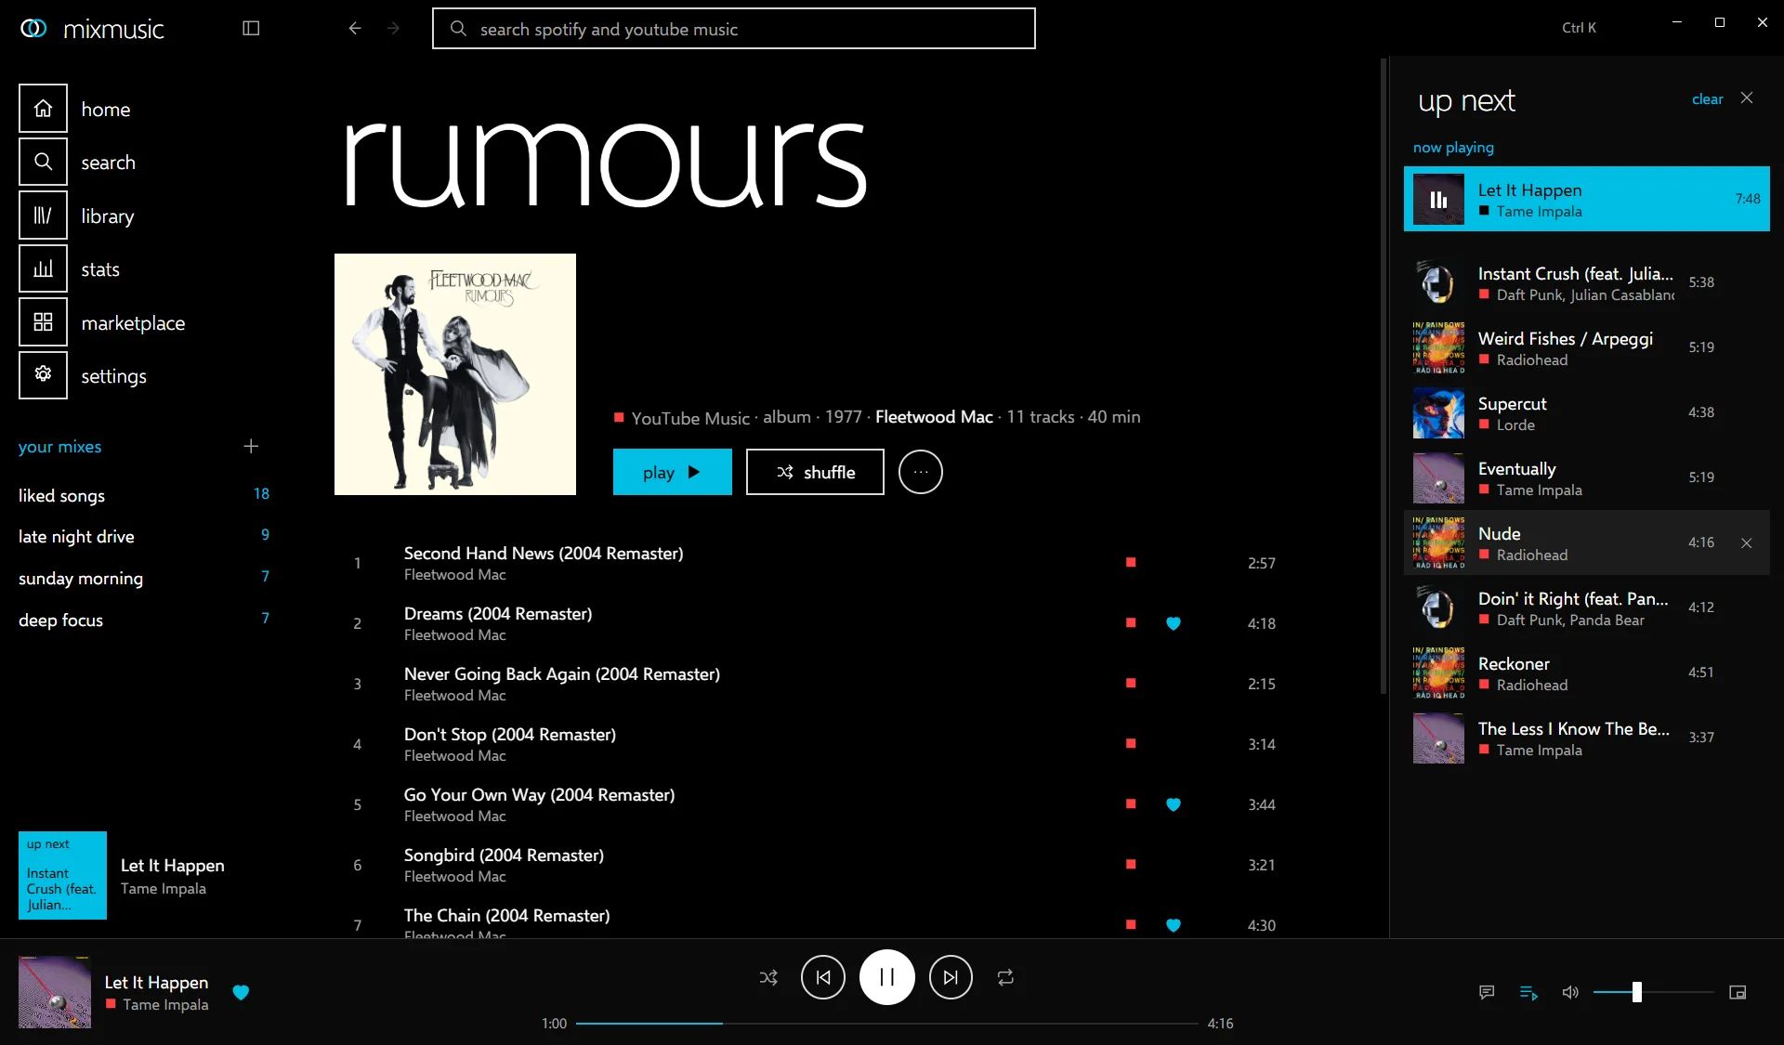The width and height of the screenshot is (1784, 1045).
Task: Open the mini player icon
Action: (x=1738, y=992)
